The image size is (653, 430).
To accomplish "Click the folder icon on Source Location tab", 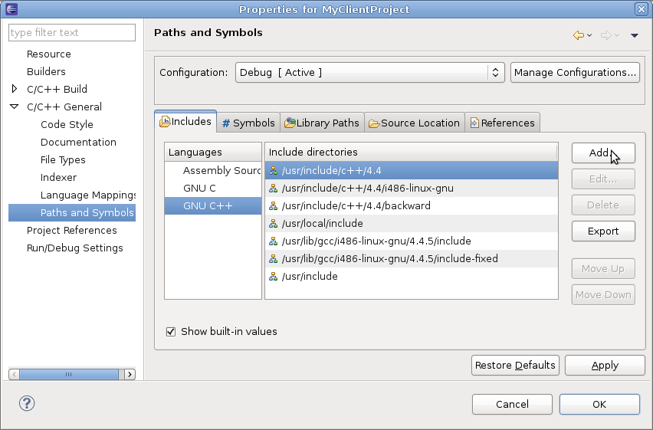I will pos(374,123).
